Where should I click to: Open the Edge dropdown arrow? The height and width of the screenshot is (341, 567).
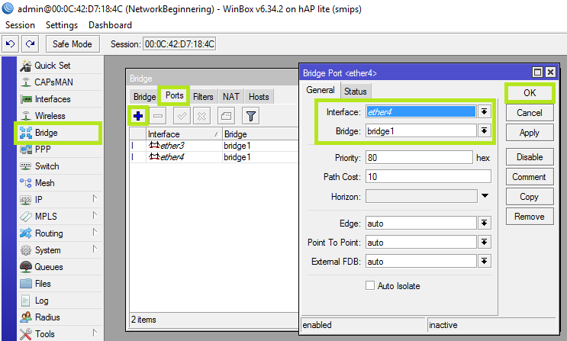click(484, 223)
